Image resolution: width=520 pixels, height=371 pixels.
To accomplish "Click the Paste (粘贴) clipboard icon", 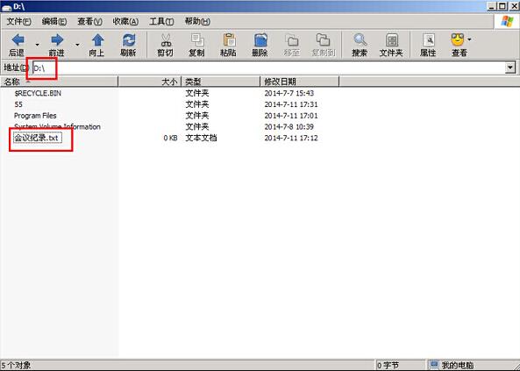I will tap(229, 40).
